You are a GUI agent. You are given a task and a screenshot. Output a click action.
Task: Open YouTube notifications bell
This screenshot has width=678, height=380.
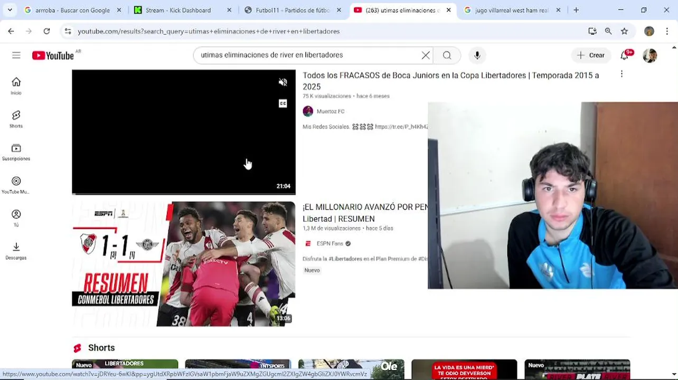pos(625,55)
